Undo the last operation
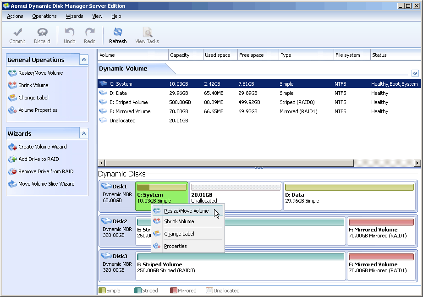 coord(69,35)
